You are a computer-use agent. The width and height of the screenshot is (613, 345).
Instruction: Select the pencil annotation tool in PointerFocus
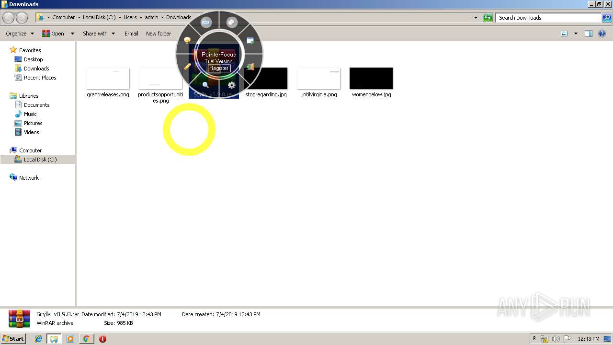pyautogui.click(x=187, y=67)
